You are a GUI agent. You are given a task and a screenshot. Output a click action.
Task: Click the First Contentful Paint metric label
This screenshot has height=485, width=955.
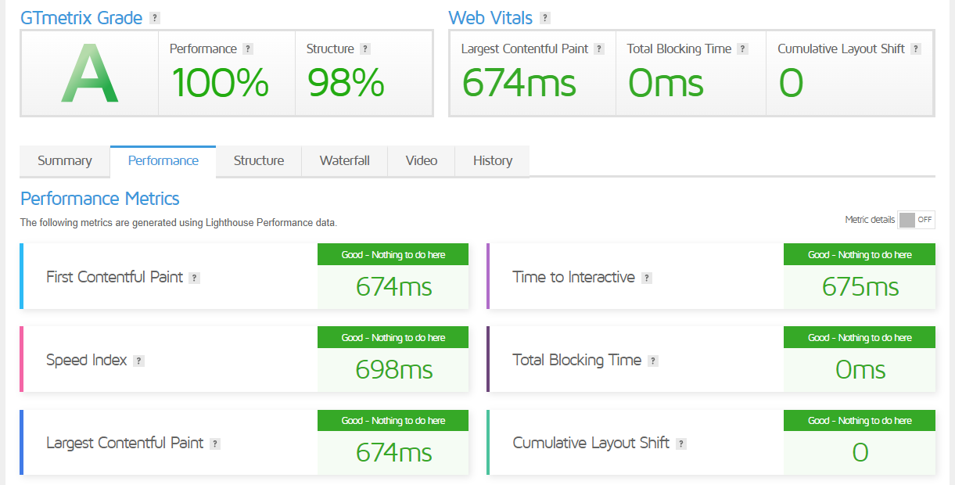(x=114, y=278)
